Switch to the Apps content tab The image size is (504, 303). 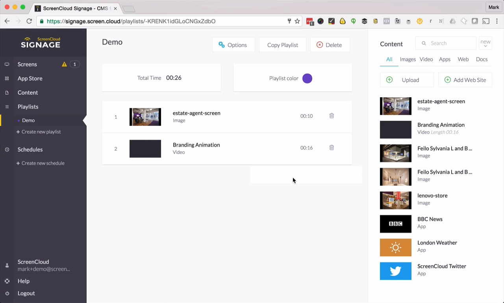pyautogui.click(x=445, y=59)
